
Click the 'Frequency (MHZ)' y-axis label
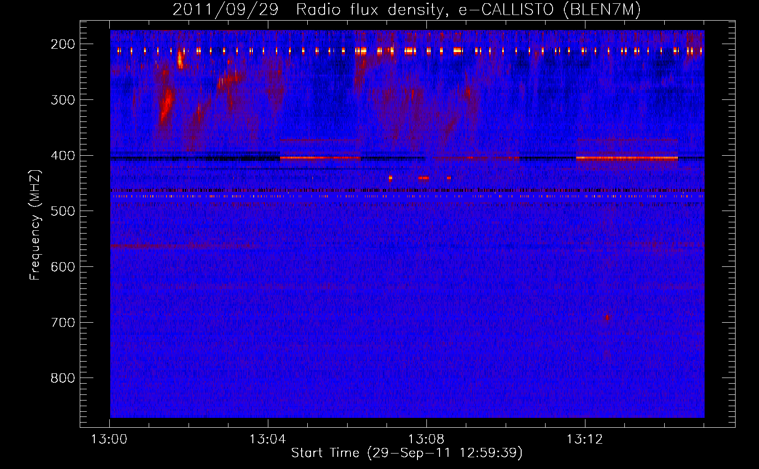(35, 225)
